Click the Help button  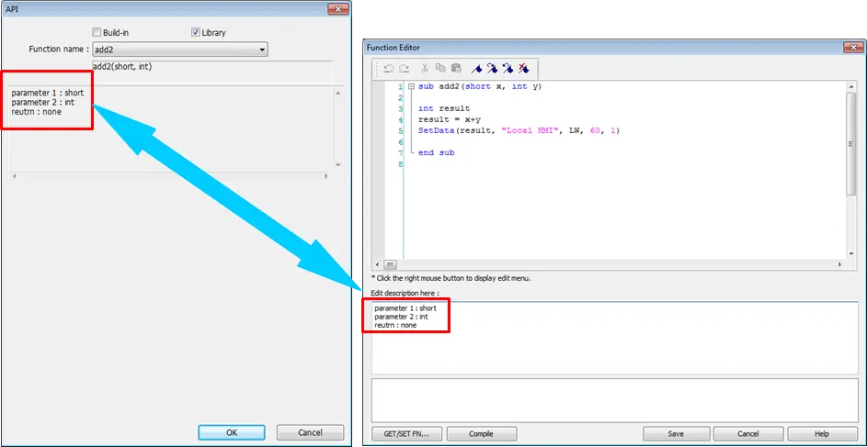(x=822, y=434)
